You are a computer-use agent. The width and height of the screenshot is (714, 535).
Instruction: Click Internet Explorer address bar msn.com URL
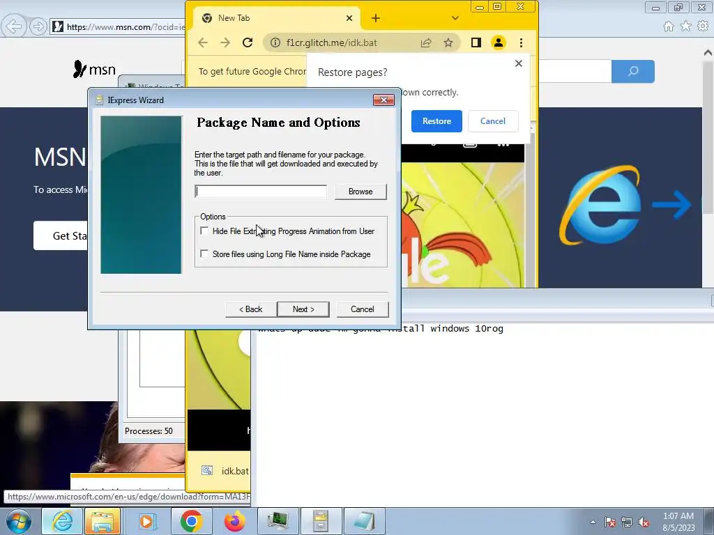tap(126, 27)
